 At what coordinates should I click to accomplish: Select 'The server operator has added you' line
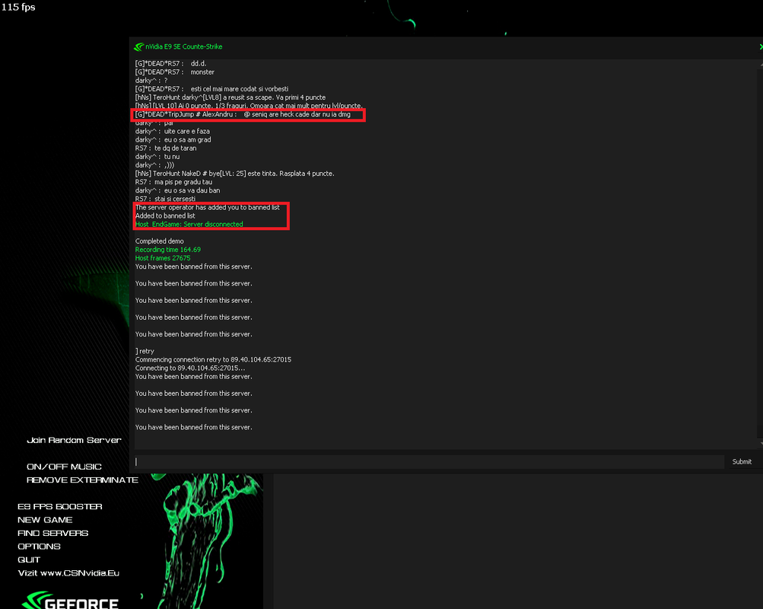pos(207,207)
